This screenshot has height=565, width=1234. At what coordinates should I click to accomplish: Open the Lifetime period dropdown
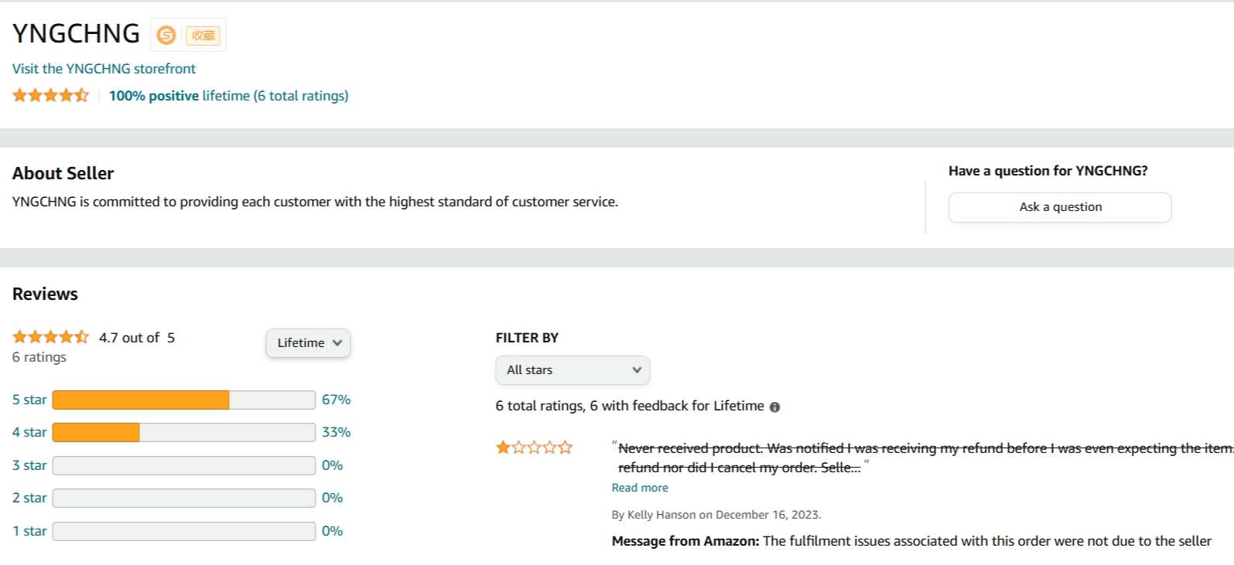click(308, 343)
